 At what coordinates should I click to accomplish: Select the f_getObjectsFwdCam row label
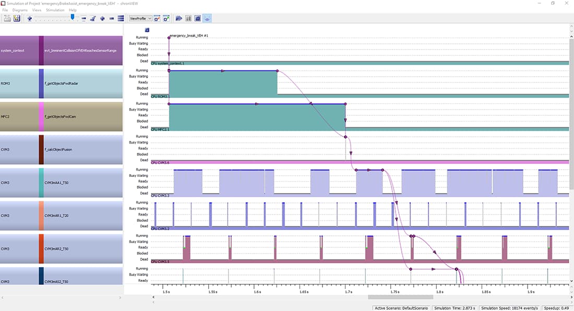(x=61, y=117)
